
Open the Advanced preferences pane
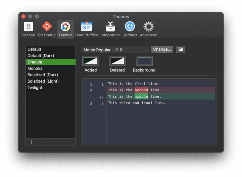click(148, 29)
